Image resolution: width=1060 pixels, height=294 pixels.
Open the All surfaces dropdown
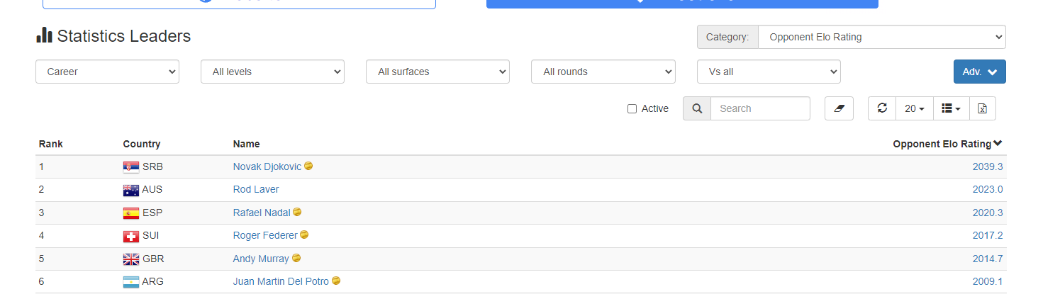coord(437,72)
